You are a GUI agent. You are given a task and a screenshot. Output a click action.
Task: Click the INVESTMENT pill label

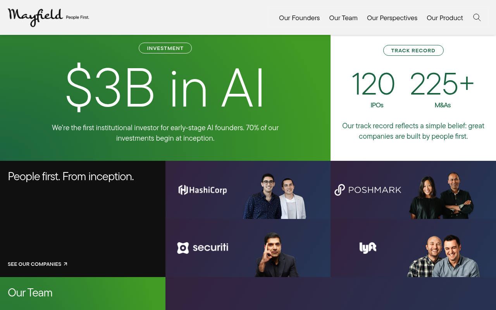[x=165, y=48]
